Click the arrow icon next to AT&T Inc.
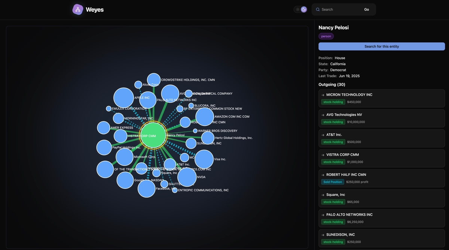Image resolution: width=449 pixels, height=250 pixels. coord(323,135)
